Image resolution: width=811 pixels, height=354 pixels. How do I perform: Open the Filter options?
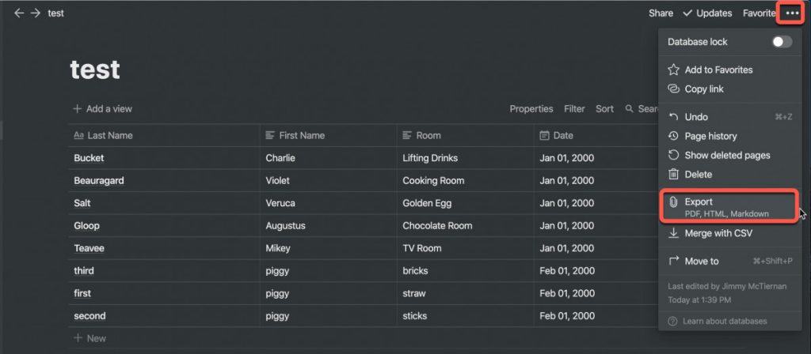(x=574, y=109)
